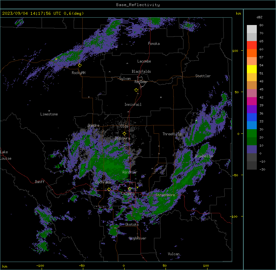
Task: Click the yellow marker south of RedDeer
Action: (x=136, y=90)
